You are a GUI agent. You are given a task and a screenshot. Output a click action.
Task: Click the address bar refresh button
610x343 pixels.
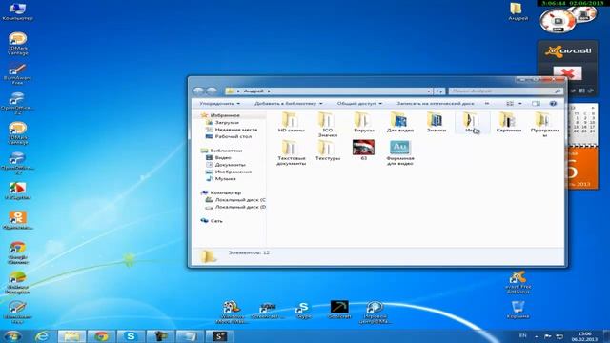pos(438,91)
